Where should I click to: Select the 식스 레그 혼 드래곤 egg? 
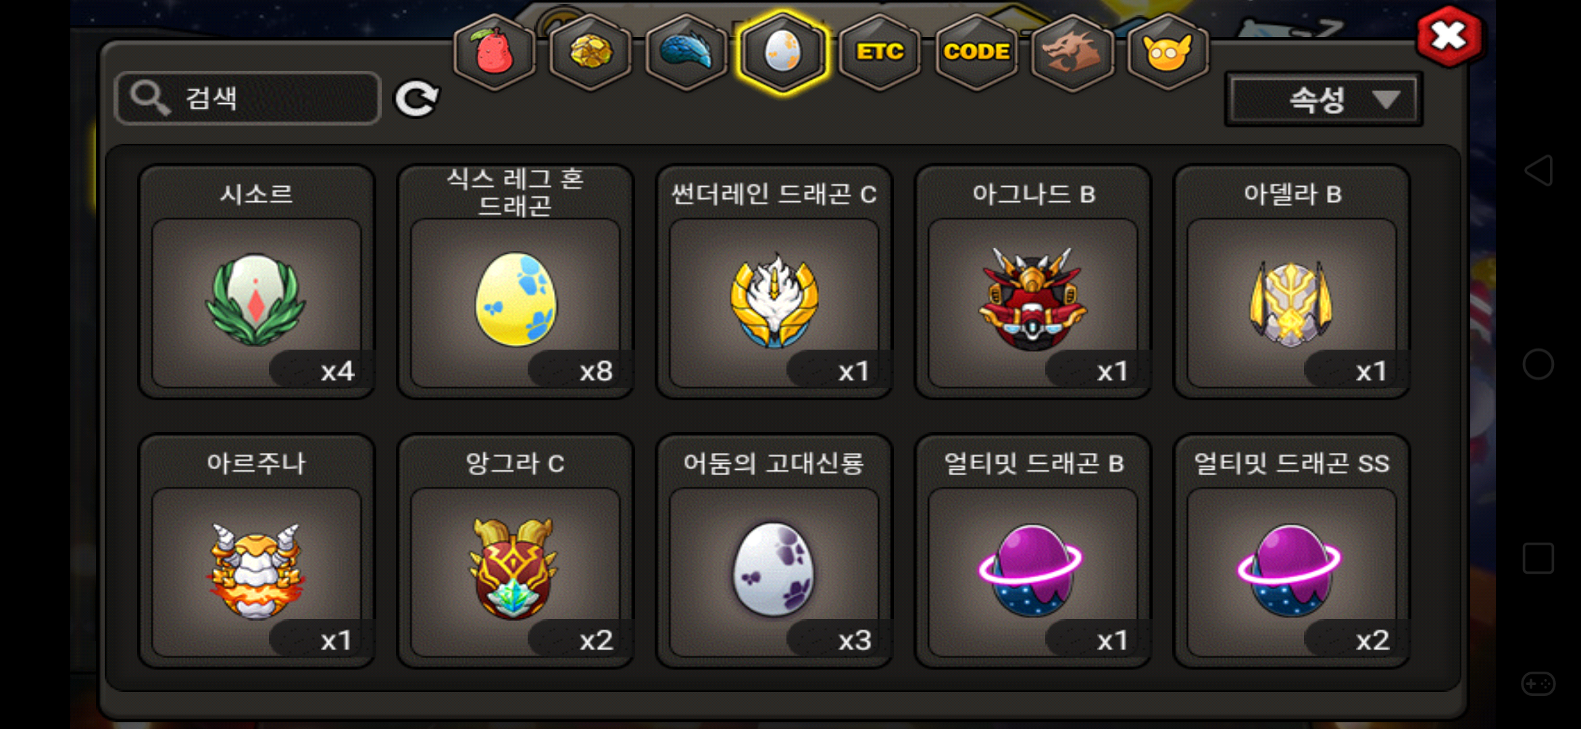516,282
